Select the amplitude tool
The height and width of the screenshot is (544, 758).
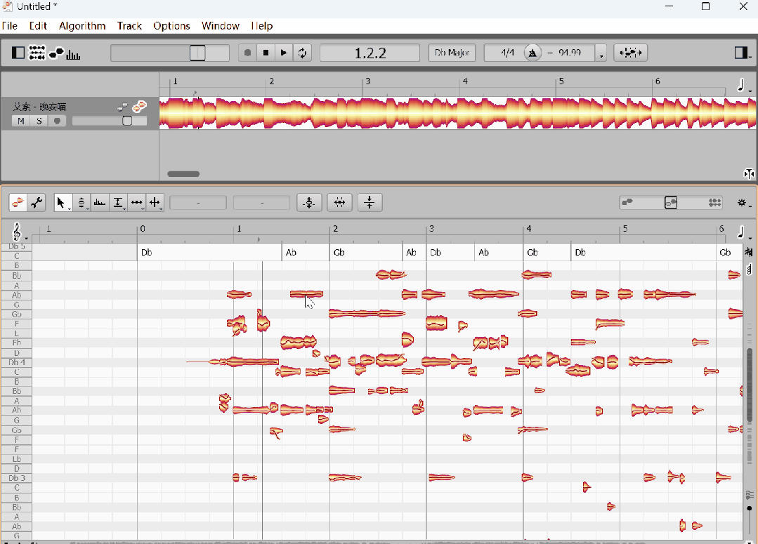click(118, 203)
